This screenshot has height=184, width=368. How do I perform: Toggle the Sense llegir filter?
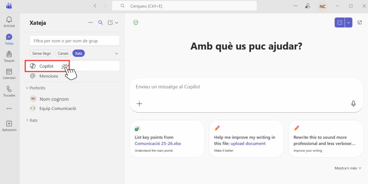tap(42, 53)
